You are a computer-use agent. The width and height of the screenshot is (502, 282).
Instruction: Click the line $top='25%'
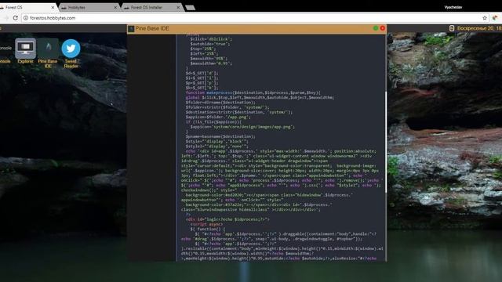tap(203, 49)
